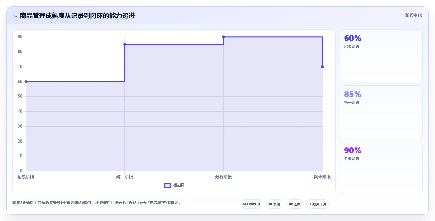This screenshot has width=435, height=221.
Task: Click the 记录阶段 x-axis label
Action: (x=26, y=177)
